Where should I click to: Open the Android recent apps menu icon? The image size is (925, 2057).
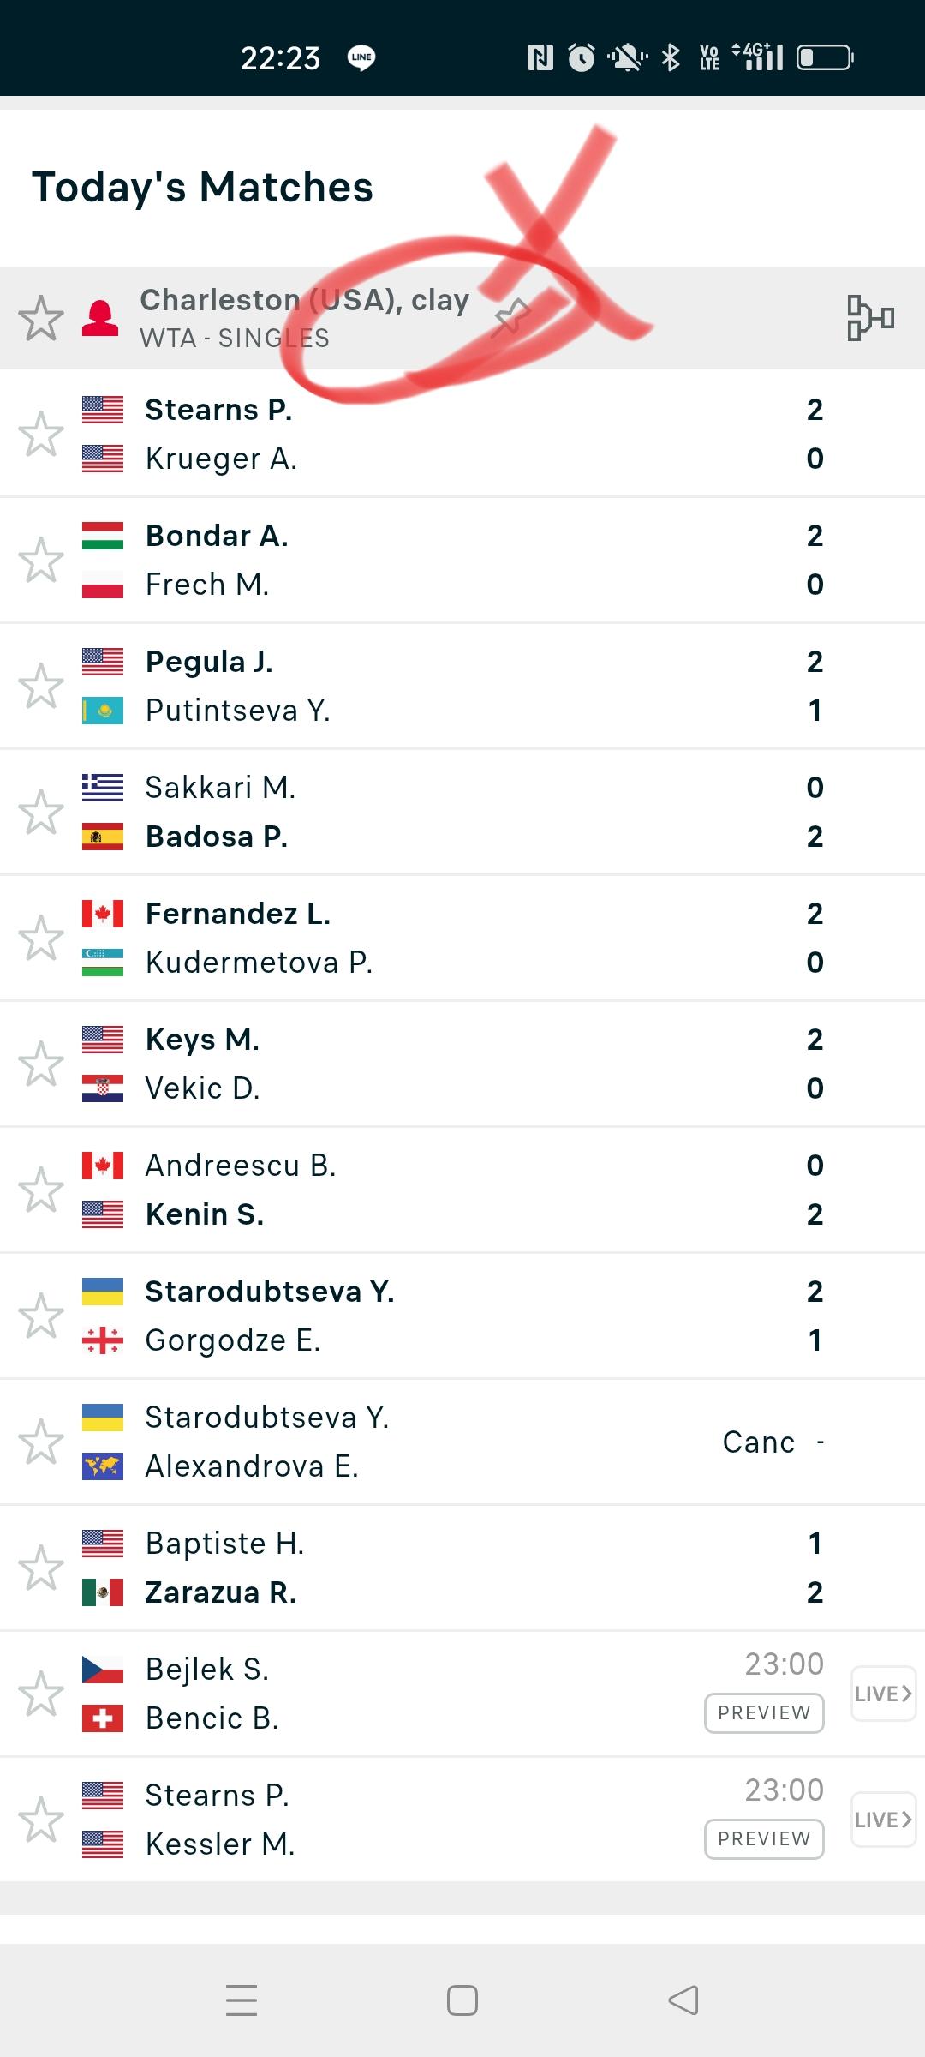[242, 2000]
